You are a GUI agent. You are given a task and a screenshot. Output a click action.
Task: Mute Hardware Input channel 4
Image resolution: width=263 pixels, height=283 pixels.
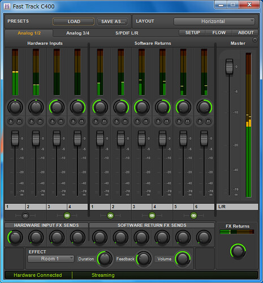tap(81, 121)
